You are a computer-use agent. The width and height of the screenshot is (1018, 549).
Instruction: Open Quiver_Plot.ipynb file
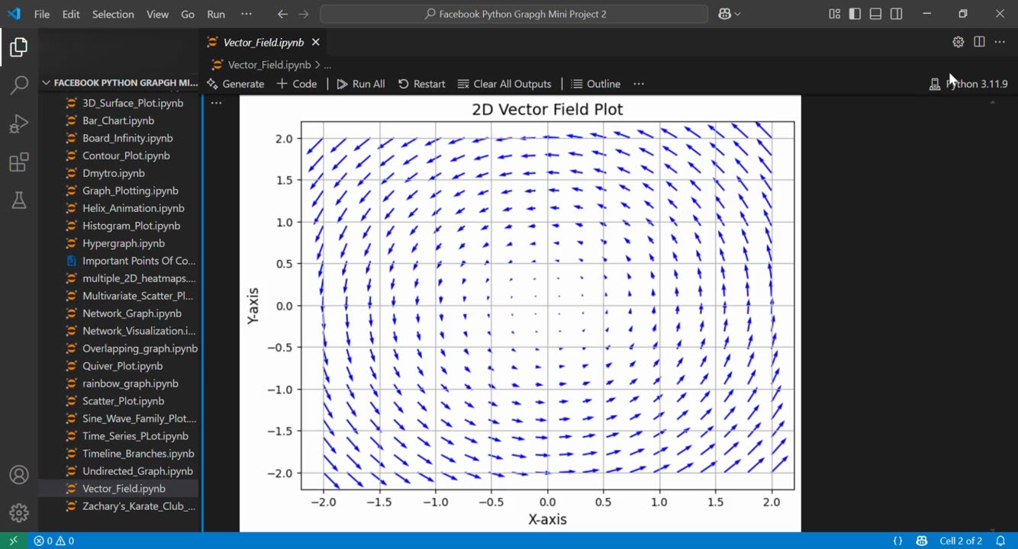coord(123,366)
